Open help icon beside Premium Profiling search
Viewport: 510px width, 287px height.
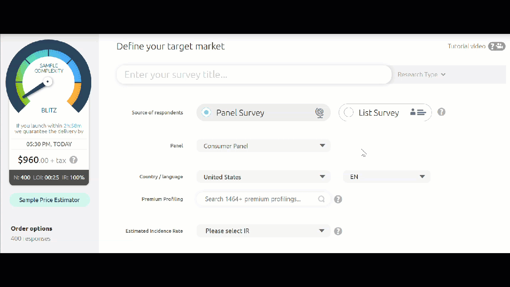coord(338,199)
